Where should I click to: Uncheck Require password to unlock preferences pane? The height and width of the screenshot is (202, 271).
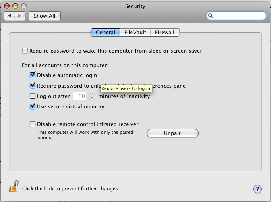coord(33,85)
